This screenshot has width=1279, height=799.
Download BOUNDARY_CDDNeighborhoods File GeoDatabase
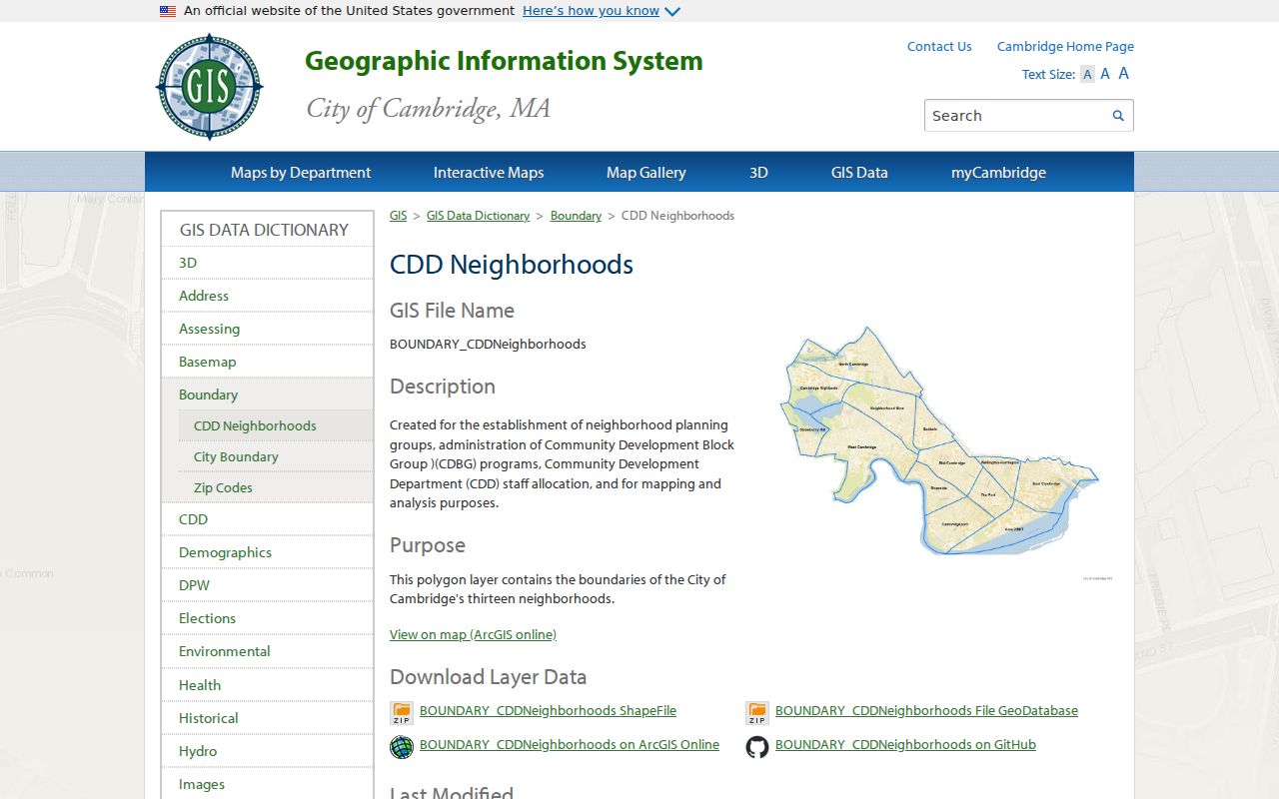pyautogui.click(x=926, y=711)
